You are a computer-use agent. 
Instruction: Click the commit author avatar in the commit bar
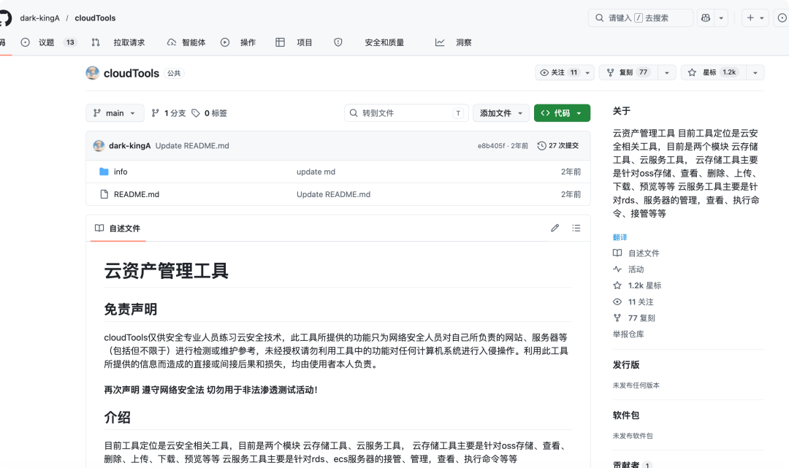[x=99, y=146]
